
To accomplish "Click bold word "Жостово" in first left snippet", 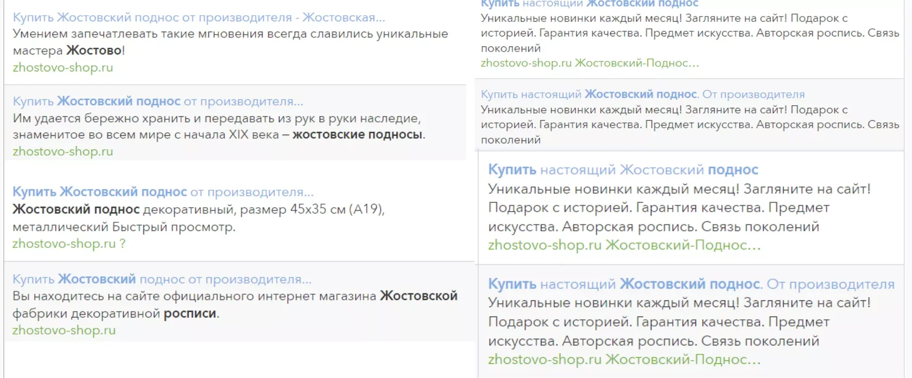I will (94, 51).
